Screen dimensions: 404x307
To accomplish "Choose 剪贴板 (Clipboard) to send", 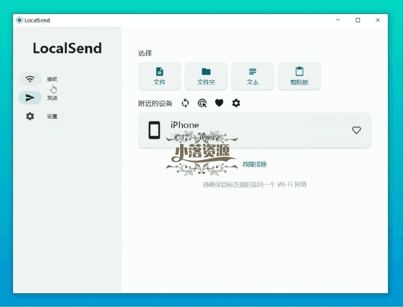I will pos(299,76).
